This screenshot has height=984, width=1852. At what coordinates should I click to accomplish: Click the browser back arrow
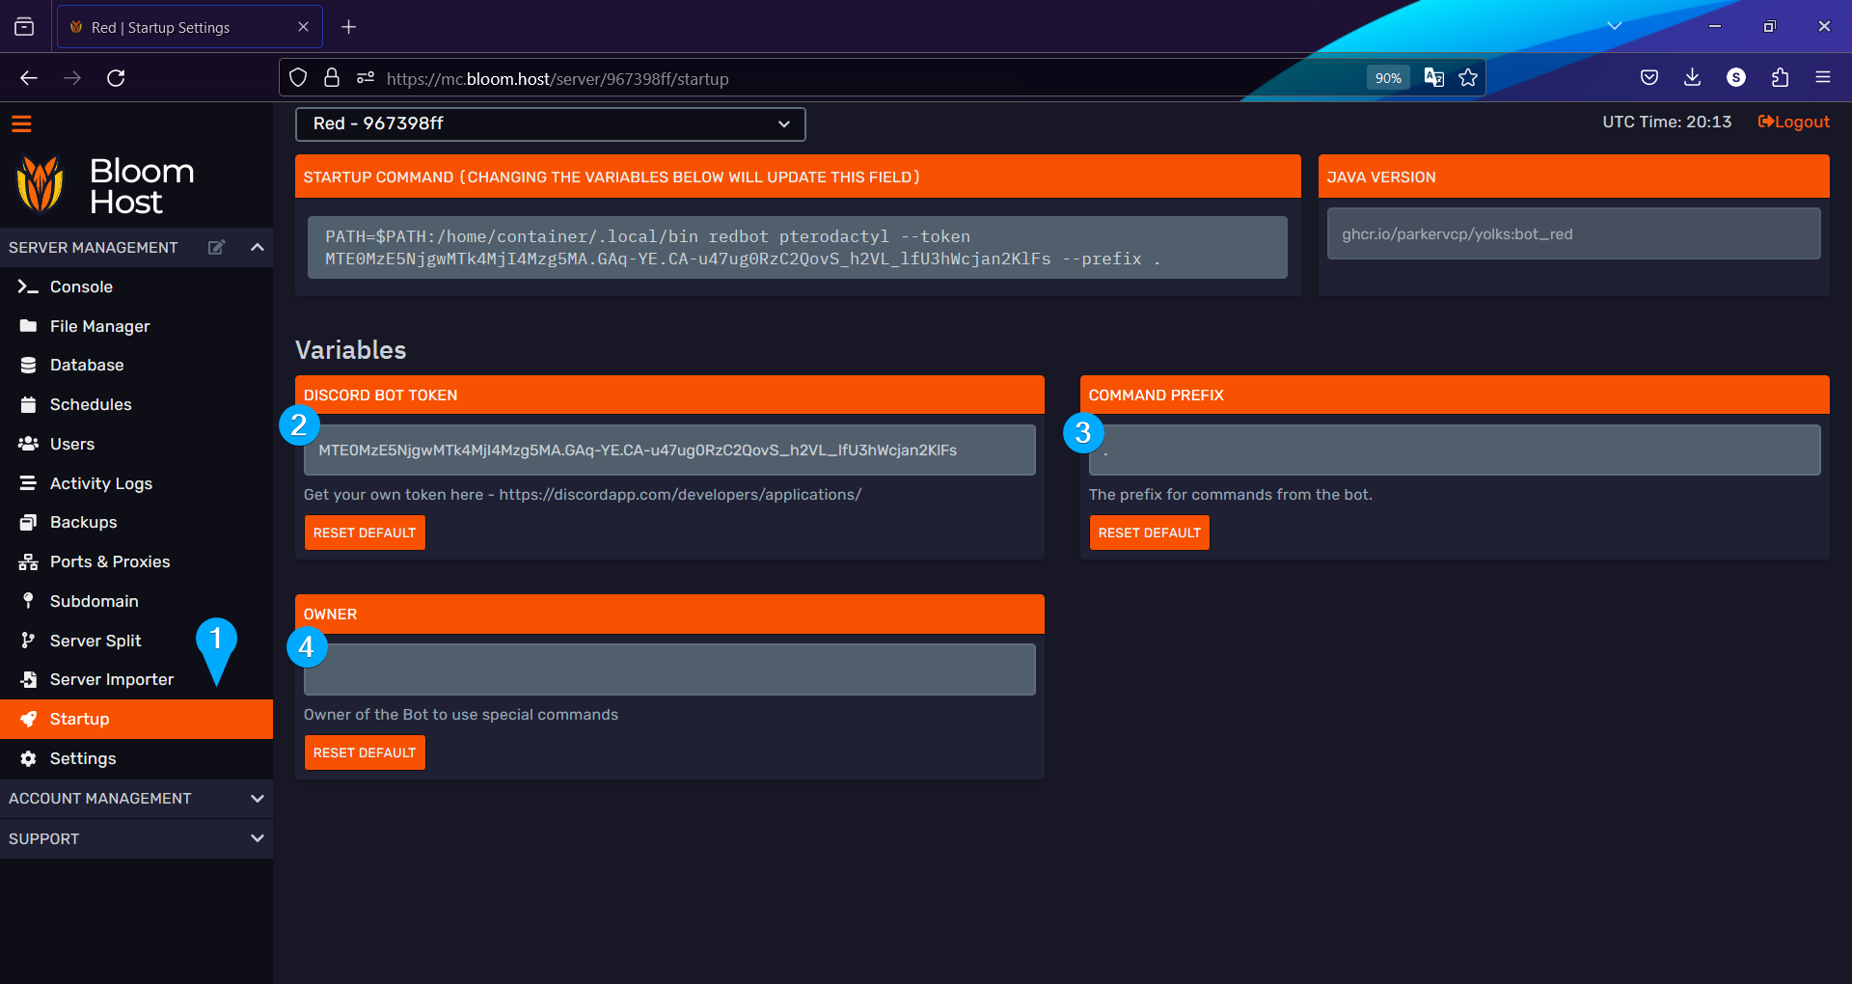[29, 78]
